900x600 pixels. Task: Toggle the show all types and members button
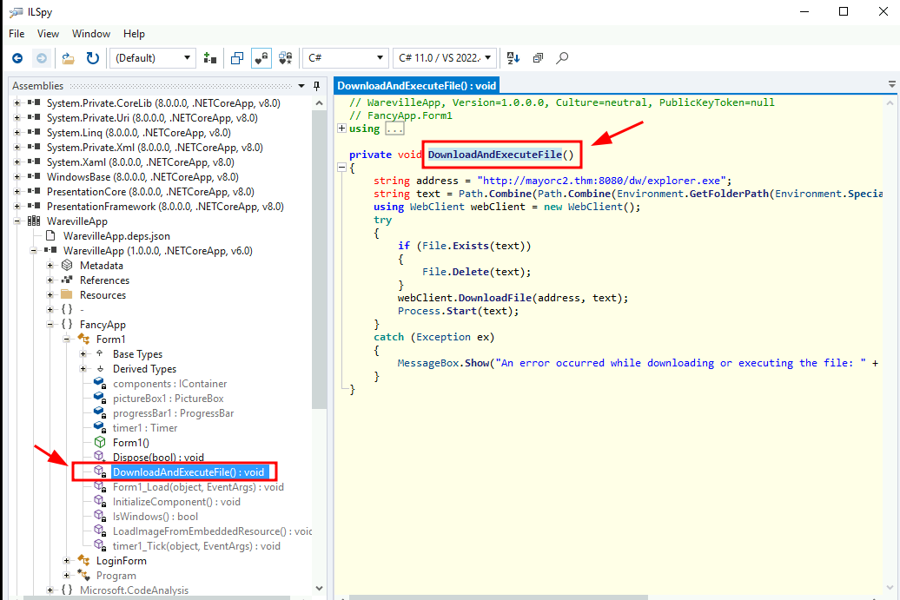tap(285, 58)
